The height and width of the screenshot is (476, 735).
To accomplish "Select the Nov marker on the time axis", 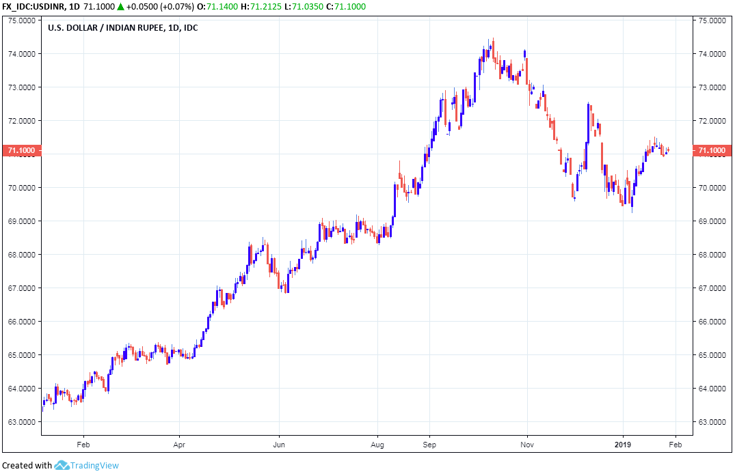I will coord(526,443).
